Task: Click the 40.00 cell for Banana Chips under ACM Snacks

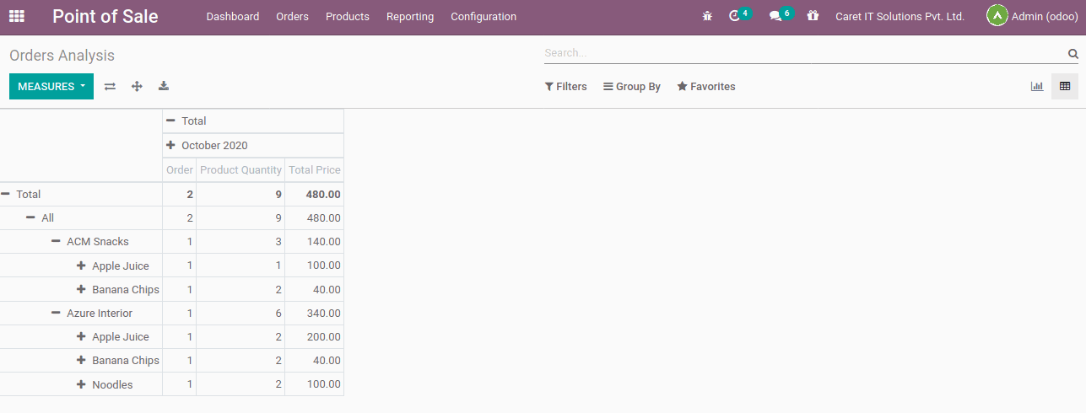Action: (x=315, y=289)
